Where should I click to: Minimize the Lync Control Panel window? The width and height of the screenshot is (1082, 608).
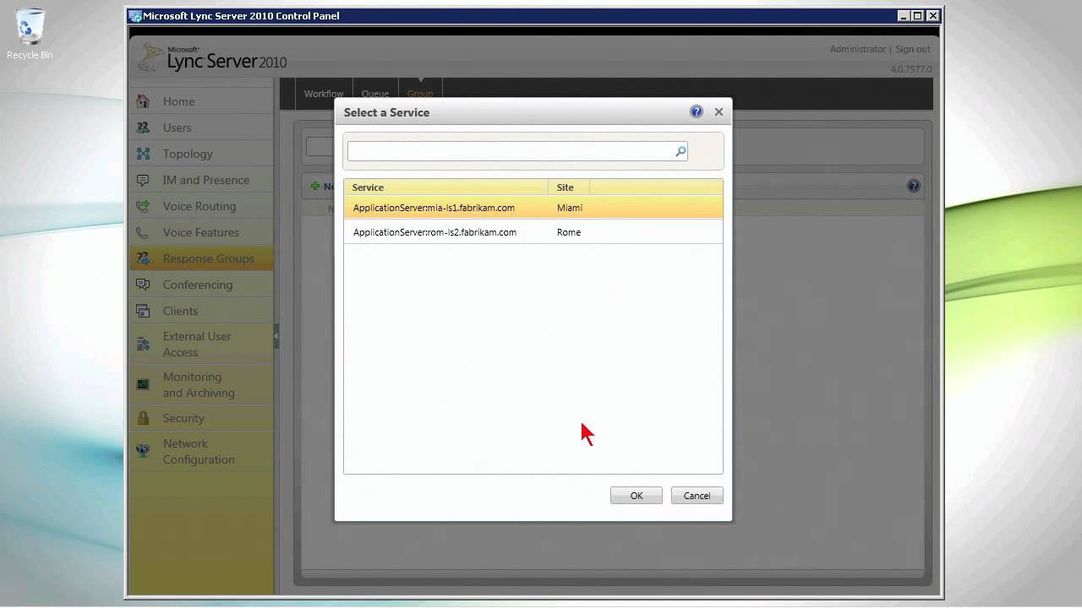click(903, 15)
